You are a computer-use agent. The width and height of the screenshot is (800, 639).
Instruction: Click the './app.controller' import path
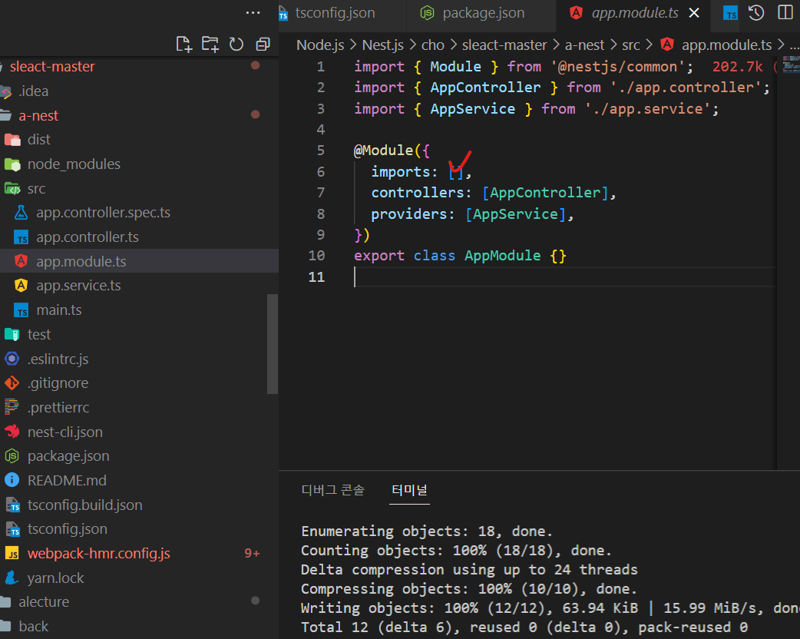pyautogui.click(x=686, y=88)
